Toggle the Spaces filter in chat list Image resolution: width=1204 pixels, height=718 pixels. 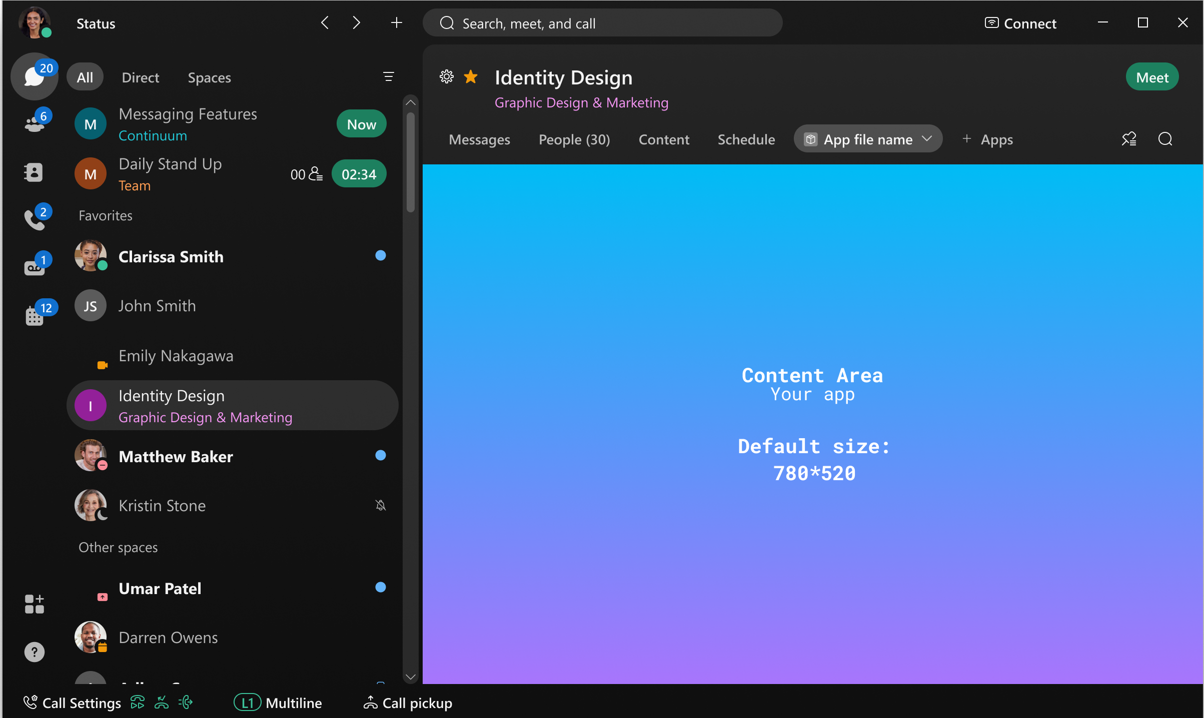click(x=209, y=77)
